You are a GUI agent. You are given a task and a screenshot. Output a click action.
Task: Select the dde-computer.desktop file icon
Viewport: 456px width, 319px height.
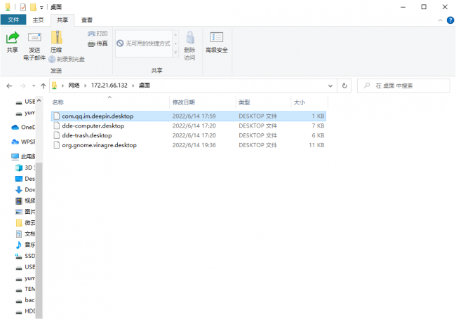[x=57, y=125]
